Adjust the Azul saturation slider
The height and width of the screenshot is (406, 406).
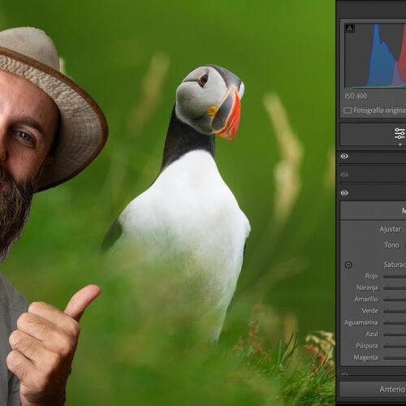(x=395, y=335)
